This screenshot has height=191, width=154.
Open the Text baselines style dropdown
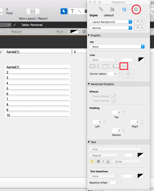coord(104,176)
